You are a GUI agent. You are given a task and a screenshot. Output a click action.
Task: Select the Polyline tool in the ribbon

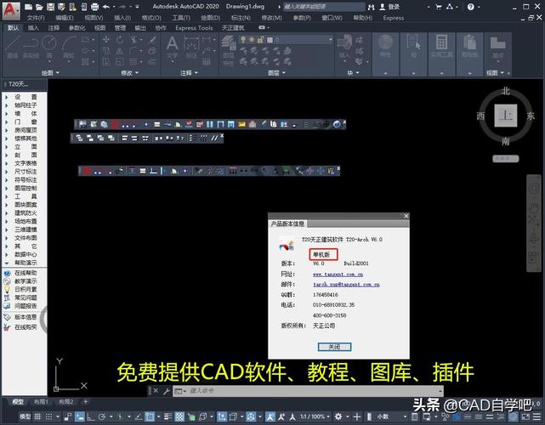pos(31,46)
